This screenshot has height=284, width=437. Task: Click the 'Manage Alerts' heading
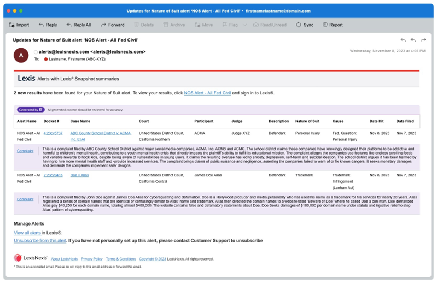29,223
